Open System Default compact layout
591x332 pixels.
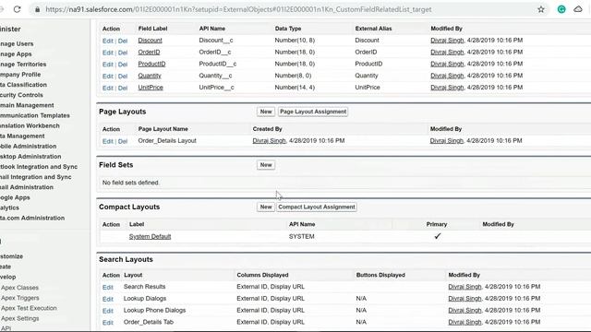pos(150,236)
